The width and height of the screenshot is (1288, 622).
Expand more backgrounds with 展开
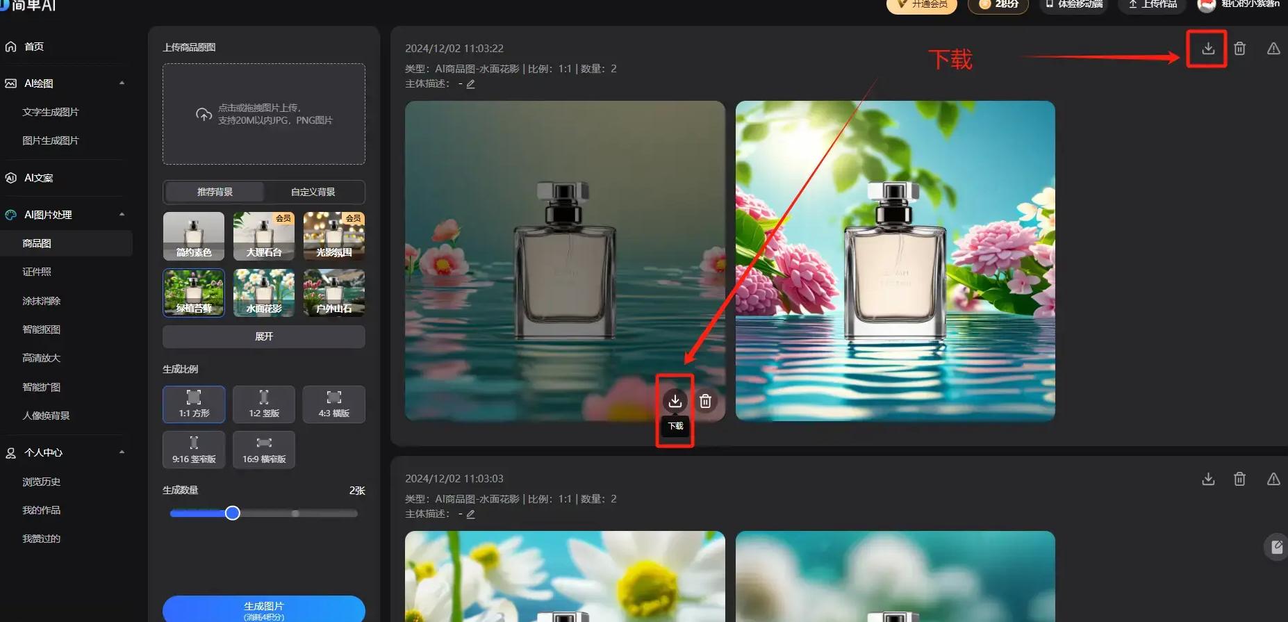coord(264,336)
